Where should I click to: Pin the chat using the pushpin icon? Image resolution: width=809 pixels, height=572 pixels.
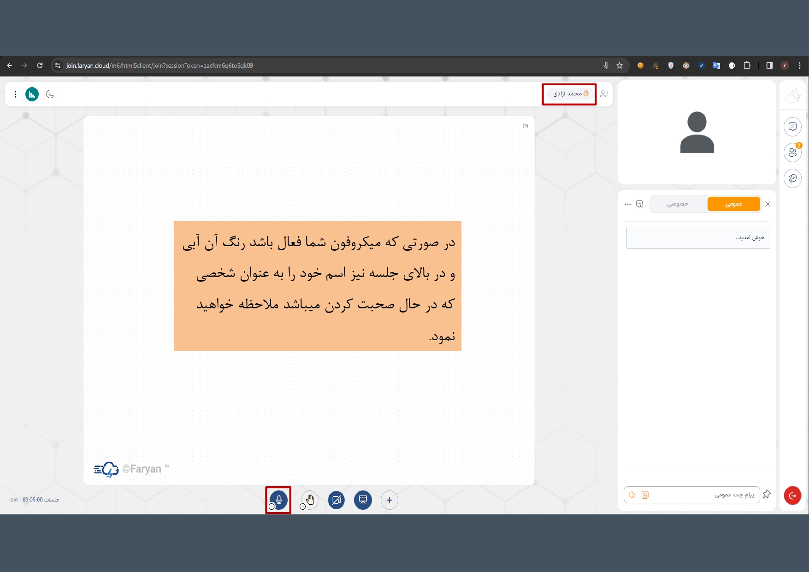(767, 494)
